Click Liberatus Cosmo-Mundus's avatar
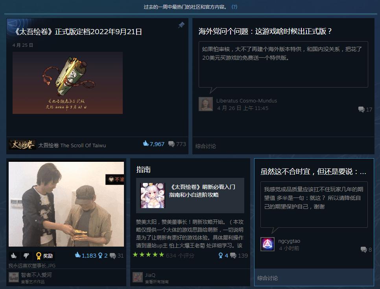380x289 pixels. point(206,104)
